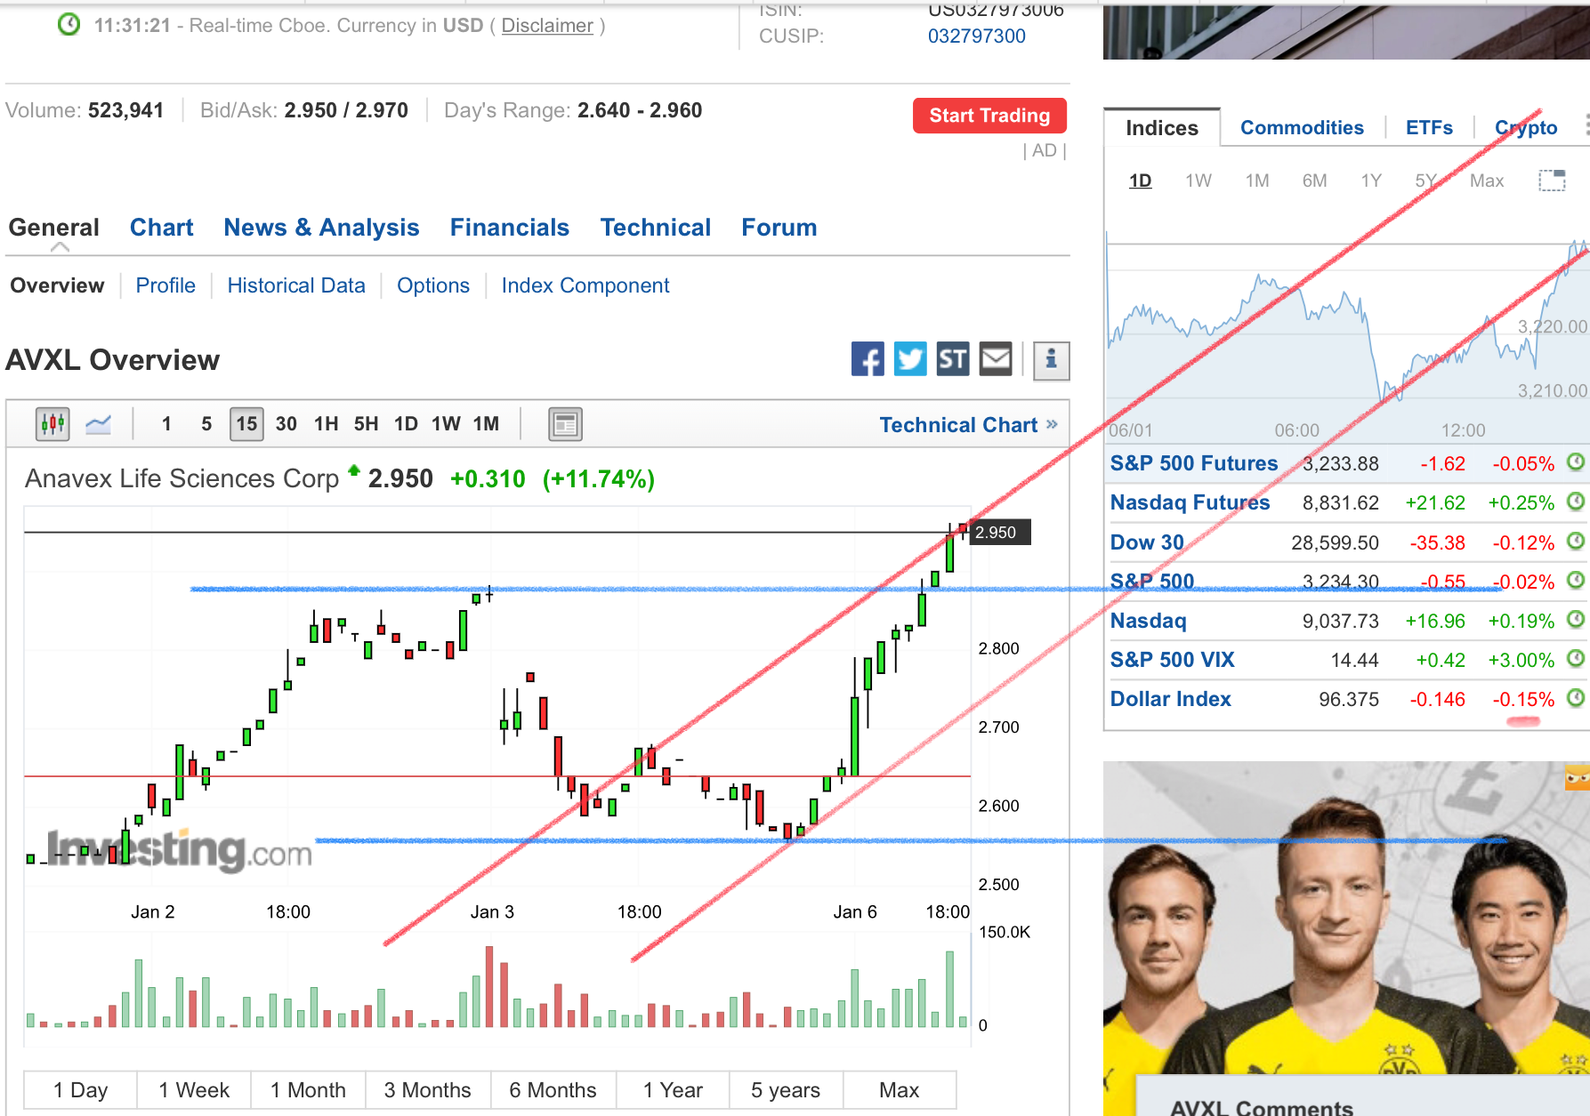This screenshot has width=1590, height=1116.
Task: Select the General tab
Action: (53, 228)
